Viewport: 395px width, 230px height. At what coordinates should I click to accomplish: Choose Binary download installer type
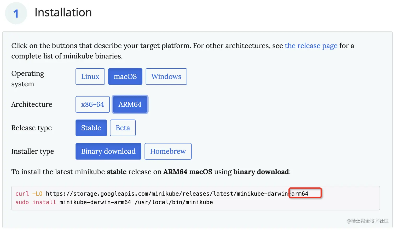click(x=108, y=151)
